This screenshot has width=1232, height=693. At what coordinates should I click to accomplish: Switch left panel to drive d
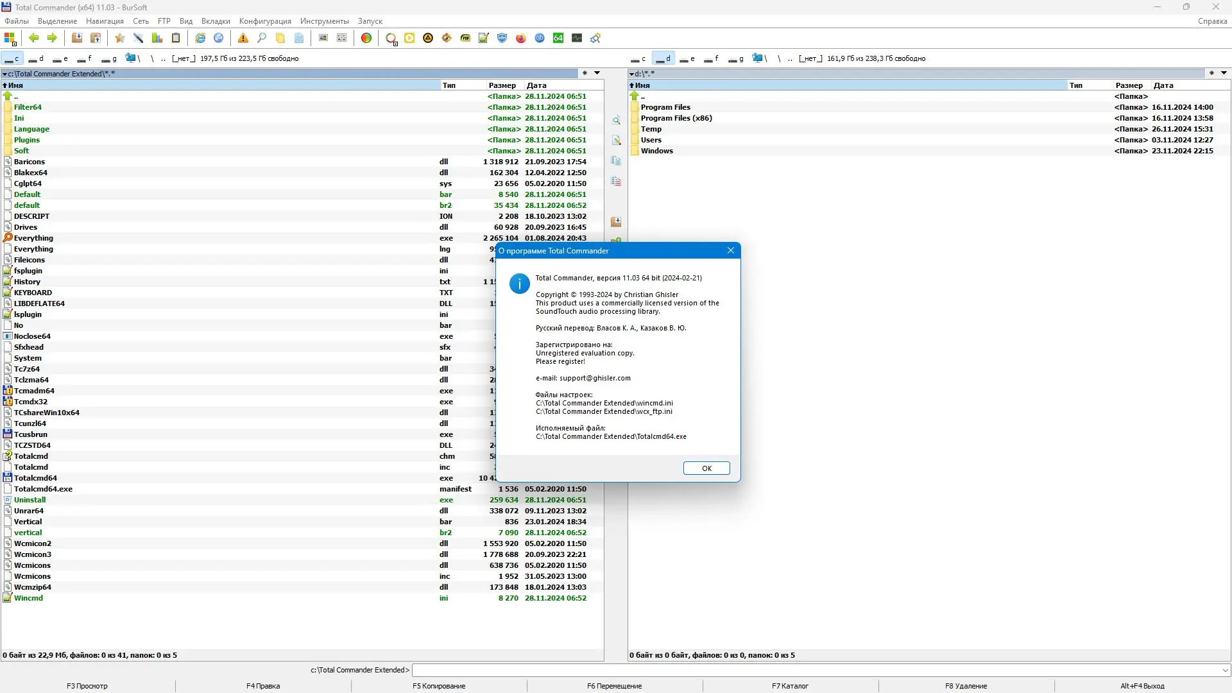point(36,58)
